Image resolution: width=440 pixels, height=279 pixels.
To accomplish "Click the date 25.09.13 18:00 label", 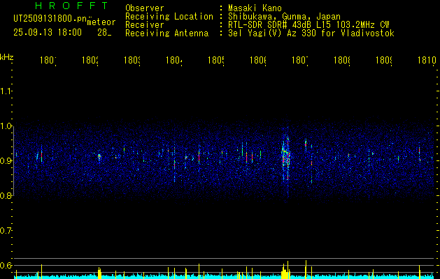I will [x=48, y=33].
